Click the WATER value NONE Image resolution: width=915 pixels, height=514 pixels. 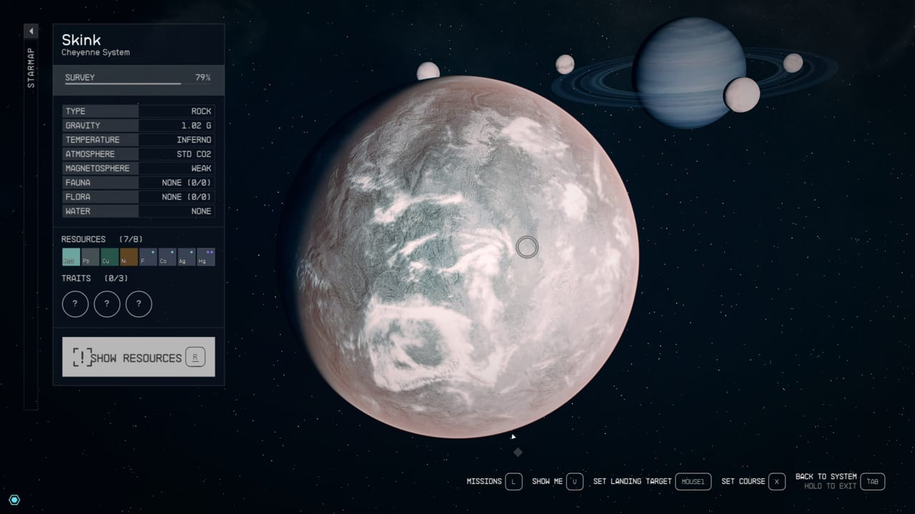pyautogui.click(x=201, y=211)
